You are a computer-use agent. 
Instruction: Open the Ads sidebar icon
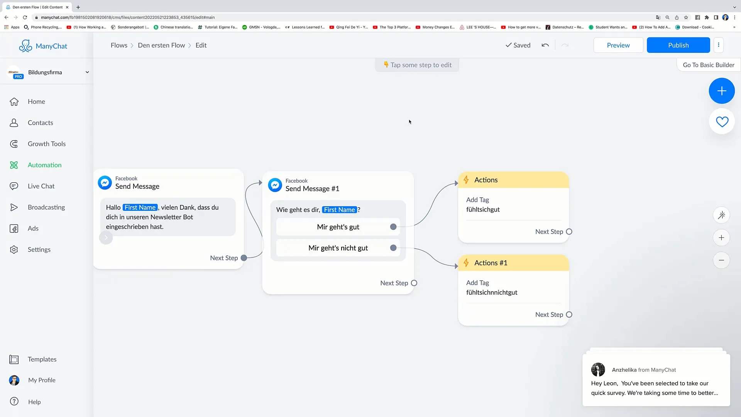coord(14,229)
